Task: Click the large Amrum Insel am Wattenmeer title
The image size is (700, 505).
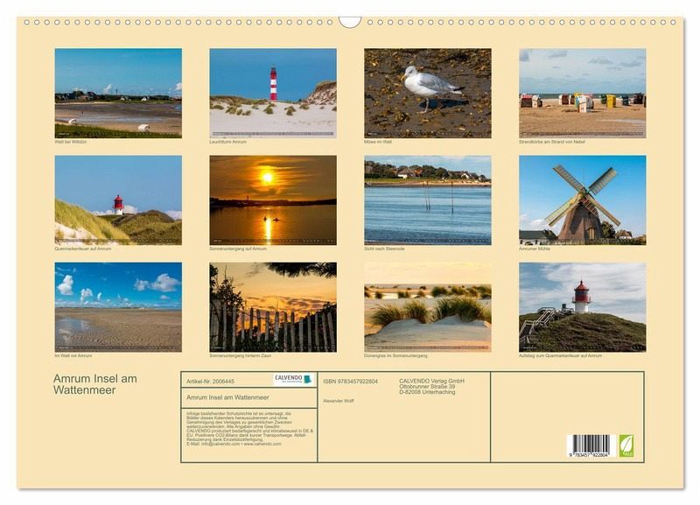Action: tap(94, 384)
